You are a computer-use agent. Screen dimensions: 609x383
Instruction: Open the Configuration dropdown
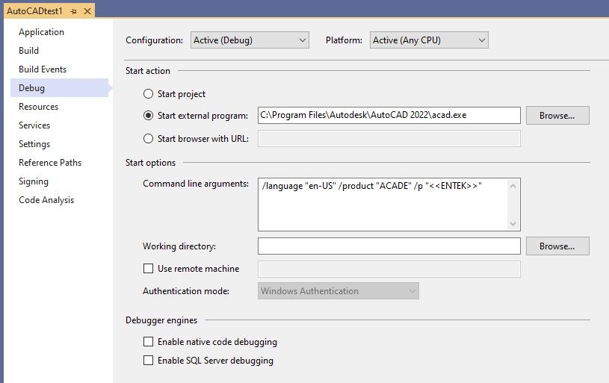click(x=250, y=40)
